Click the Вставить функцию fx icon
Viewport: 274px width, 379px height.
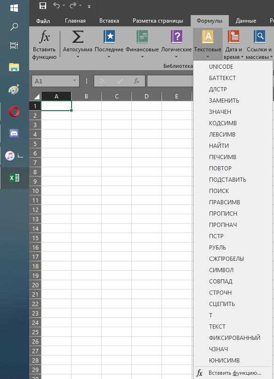(44, 37)
